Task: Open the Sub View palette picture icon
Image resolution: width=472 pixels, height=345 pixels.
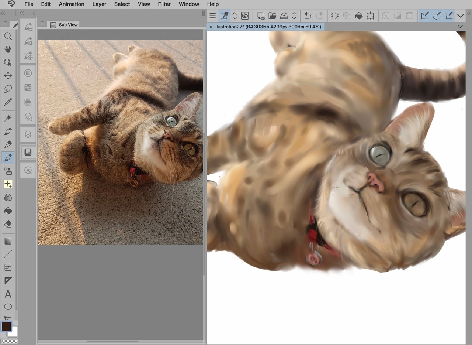Action: click(28, 152)
